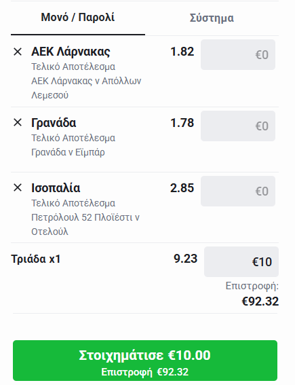295x385 pixels.
Task: Open Πετρόλουλ 52 Πλοϊέστι v Οτελούλ match
Action: [x=85, y=225]
